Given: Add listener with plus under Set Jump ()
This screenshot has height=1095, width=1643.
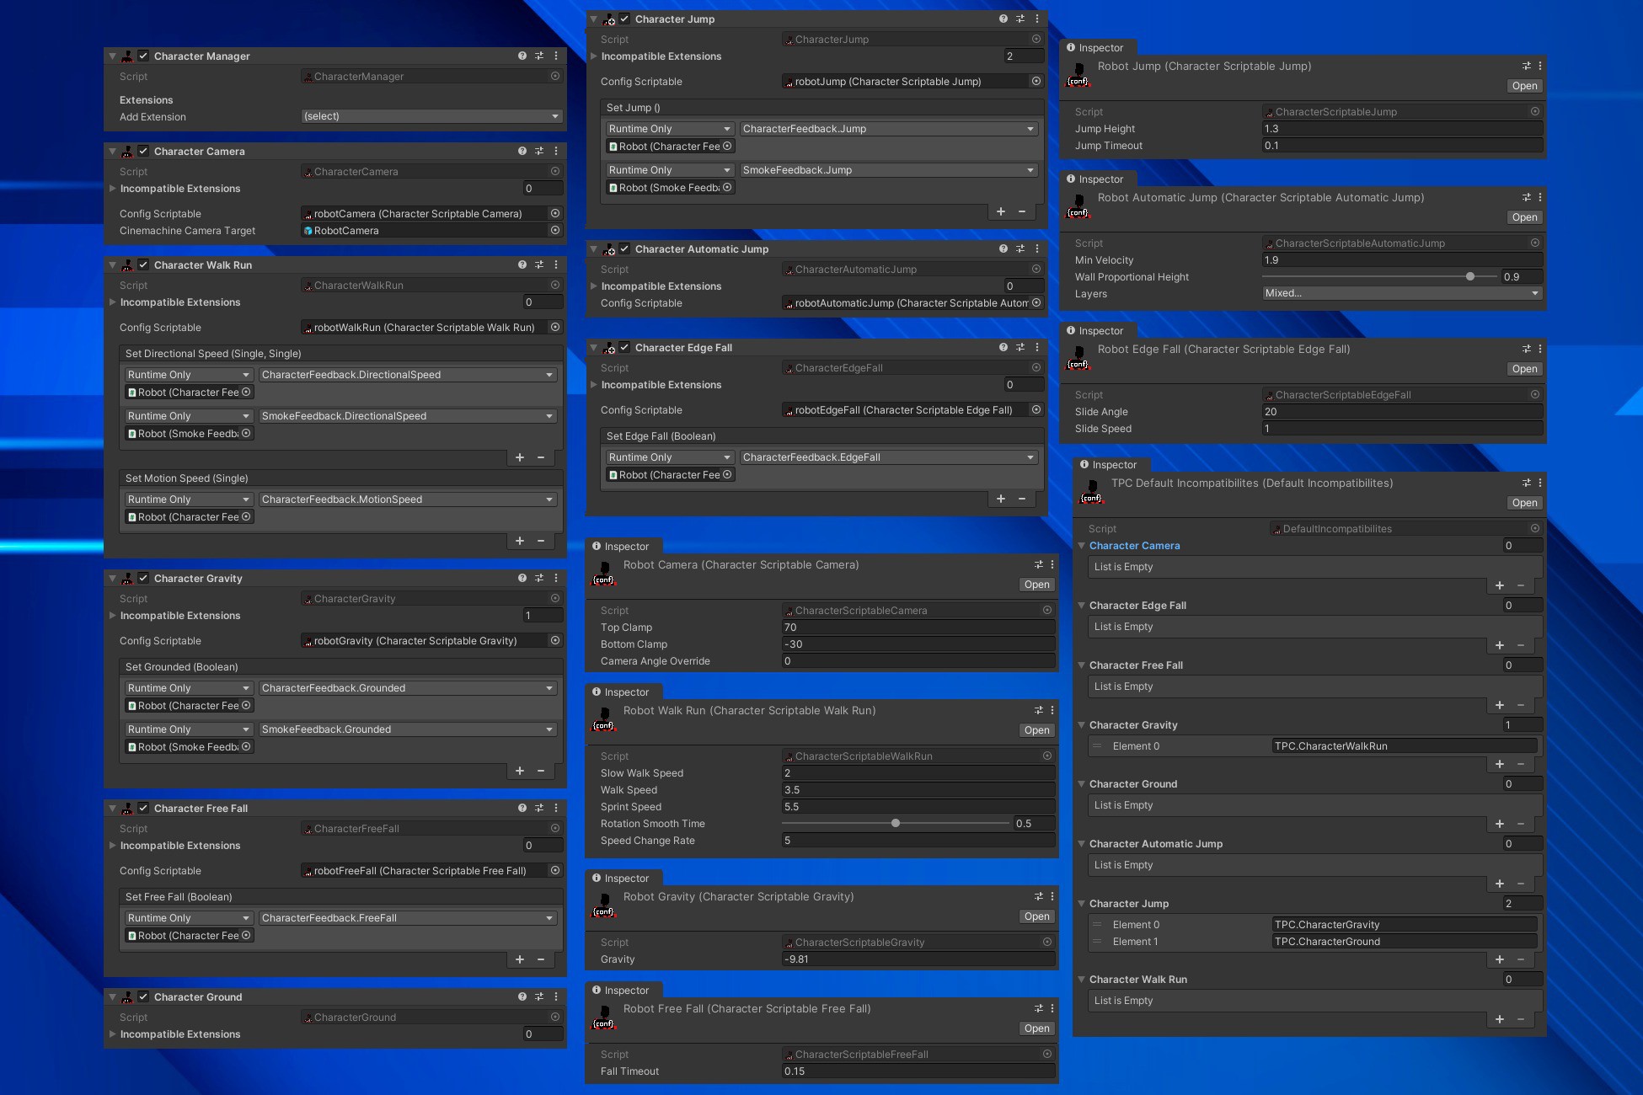Looking at the screenshot, I should (1001, 211).
